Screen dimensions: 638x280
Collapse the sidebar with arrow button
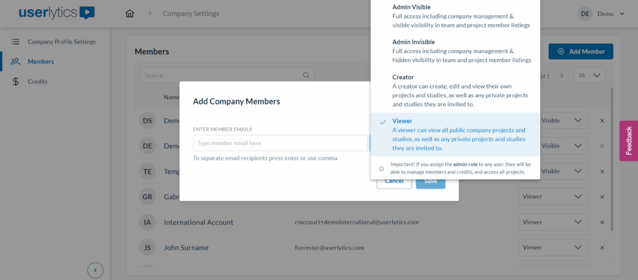95,270
